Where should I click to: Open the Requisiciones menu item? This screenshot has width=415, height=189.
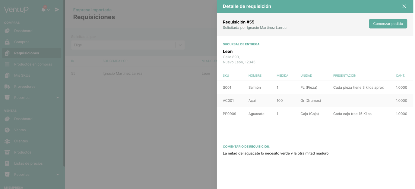(x=27, y=53)
